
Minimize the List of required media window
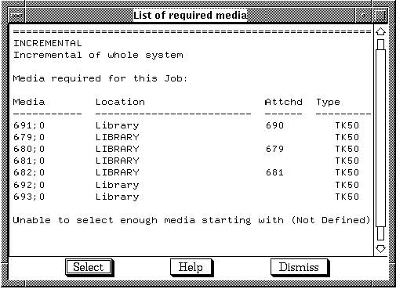(x=364, y=16)
